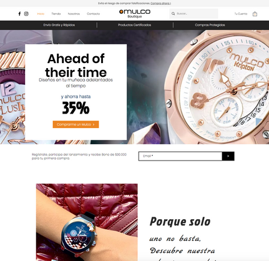Screen dimensions: 269x261
Task: Open the Tienda menu item
Action: click(x=56, y=14)
